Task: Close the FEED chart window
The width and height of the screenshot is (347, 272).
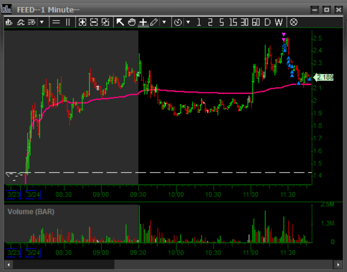Action: click(338, 10)
